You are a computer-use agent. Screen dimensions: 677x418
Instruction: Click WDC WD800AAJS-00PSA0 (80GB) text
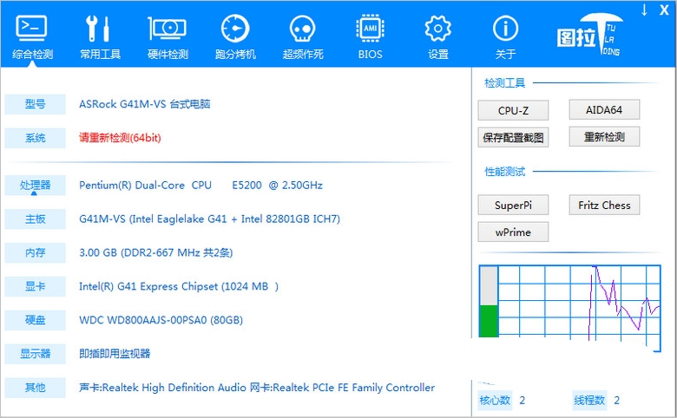click(161, 320)
